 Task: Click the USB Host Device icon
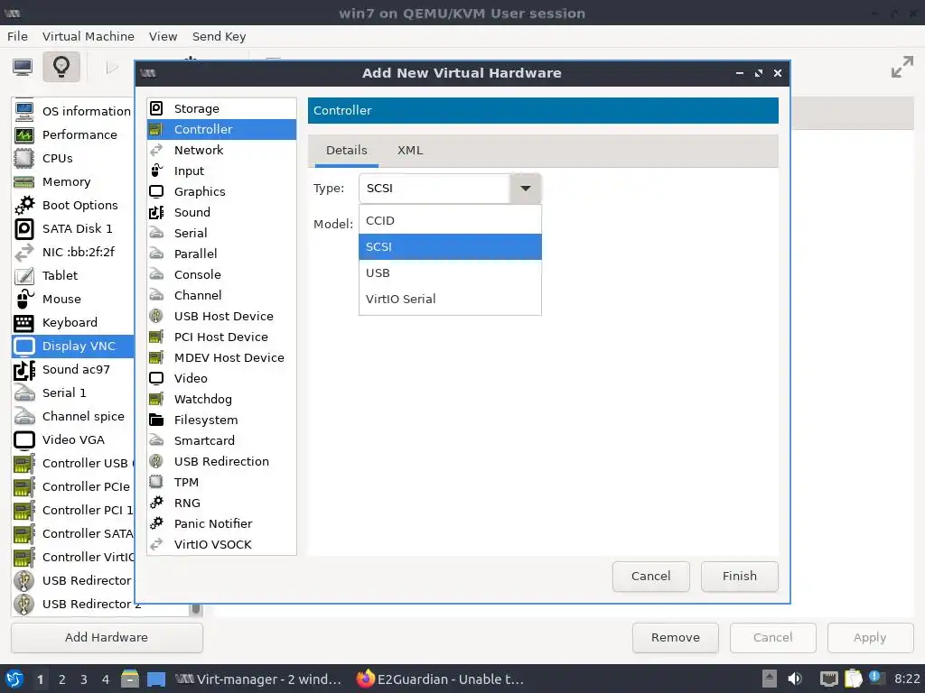(156, 316)
